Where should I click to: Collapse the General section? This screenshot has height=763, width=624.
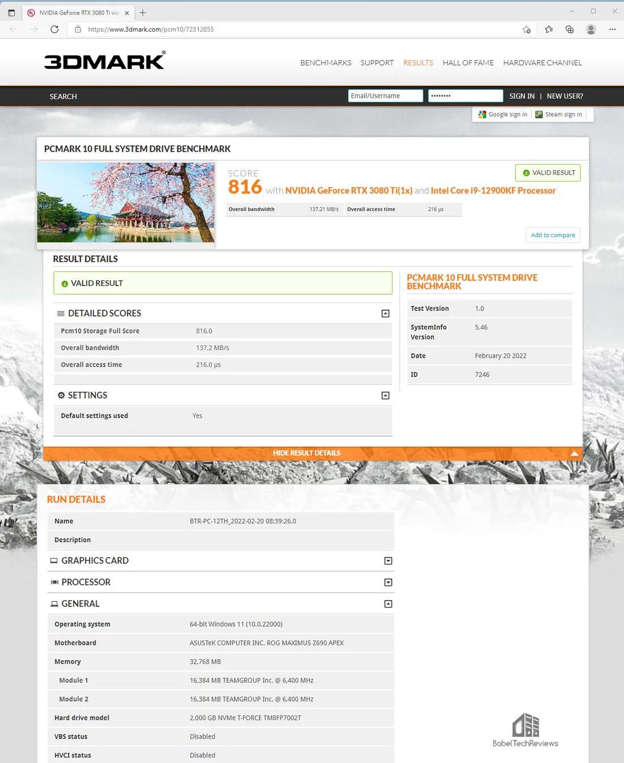click(389, 604)
